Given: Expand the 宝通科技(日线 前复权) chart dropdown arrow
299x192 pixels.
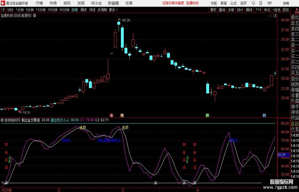Looking at the screenshot, I should point(34,15).
